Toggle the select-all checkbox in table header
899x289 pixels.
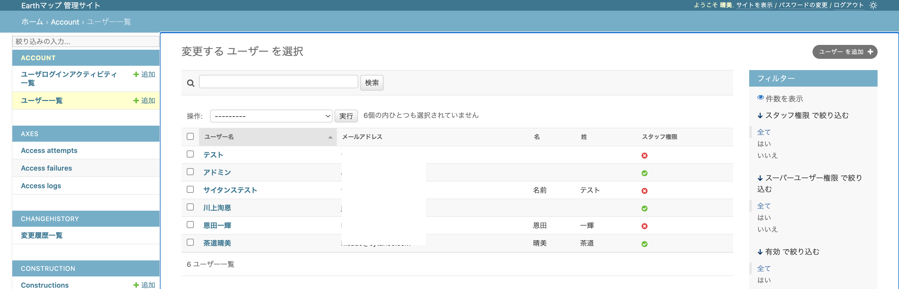tap(190, 136)
